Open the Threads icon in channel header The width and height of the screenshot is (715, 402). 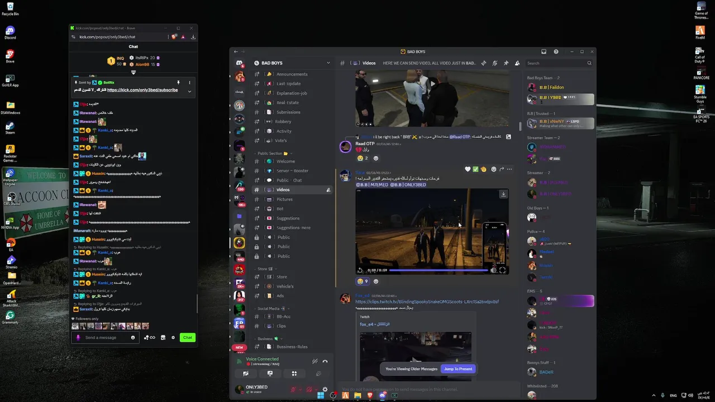(x=484, y=63)
